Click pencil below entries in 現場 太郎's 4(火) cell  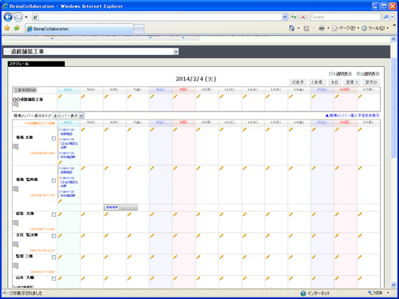click(60, 162)
